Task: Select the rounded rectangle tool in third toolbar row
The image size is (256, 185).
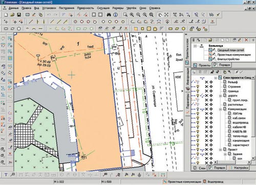Action: tap(6, 29)
